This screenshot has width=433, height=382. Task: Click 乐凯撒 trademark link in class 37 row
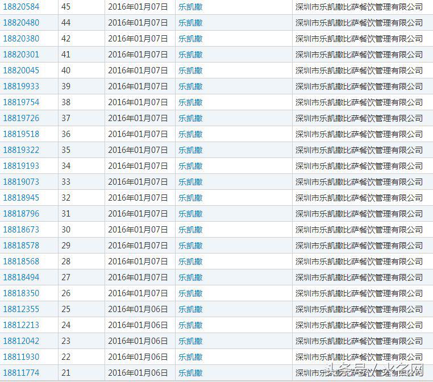point(190,118)
